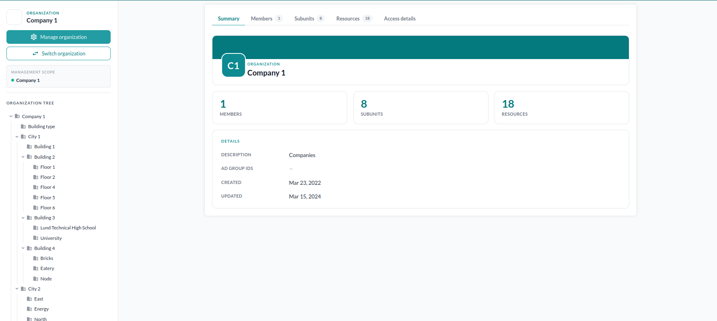Select Eatery in the tree
The width and height of the screenshot is (717, 321).
click(x=47, y=268)
